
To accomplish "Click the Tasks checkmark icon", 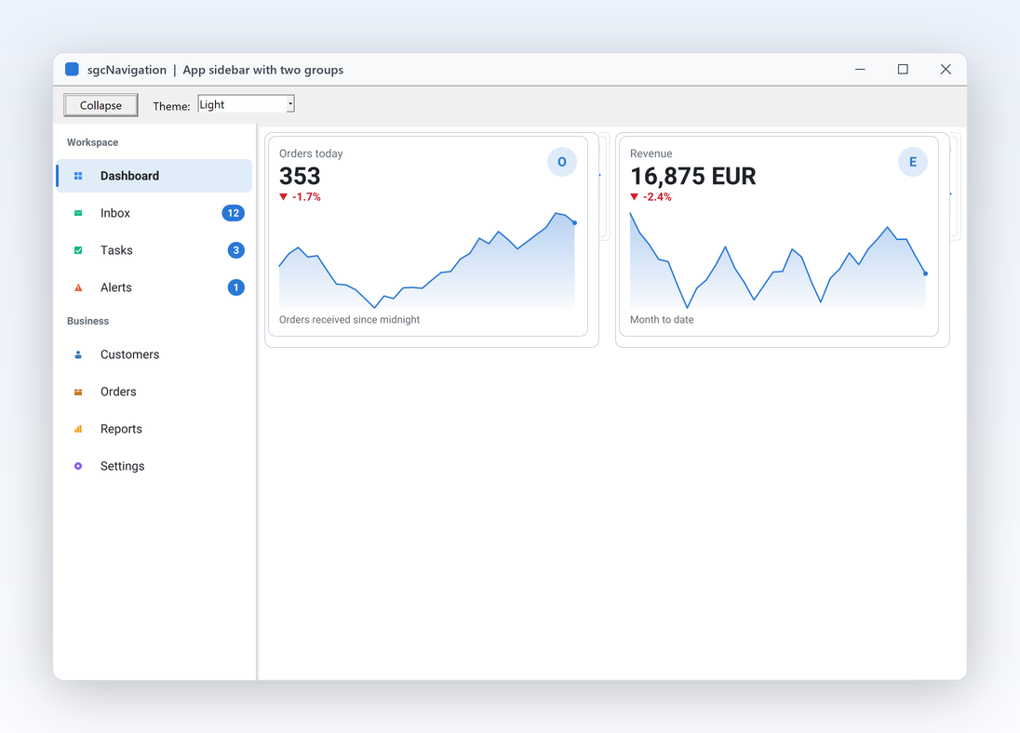I will coord(78,249).
